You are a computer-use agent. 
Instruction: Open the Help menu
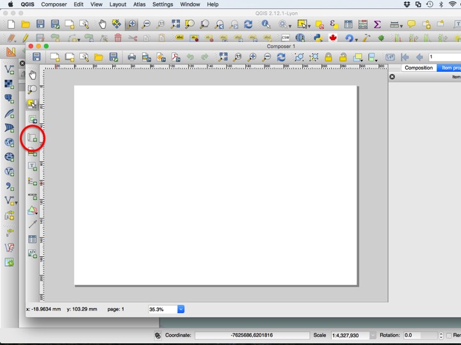(213, 4)
